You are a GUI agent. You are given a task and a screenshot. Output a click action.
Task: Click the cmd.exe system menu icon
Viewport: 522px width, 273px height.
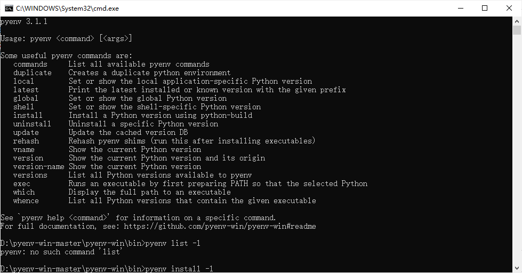[7, 8]
